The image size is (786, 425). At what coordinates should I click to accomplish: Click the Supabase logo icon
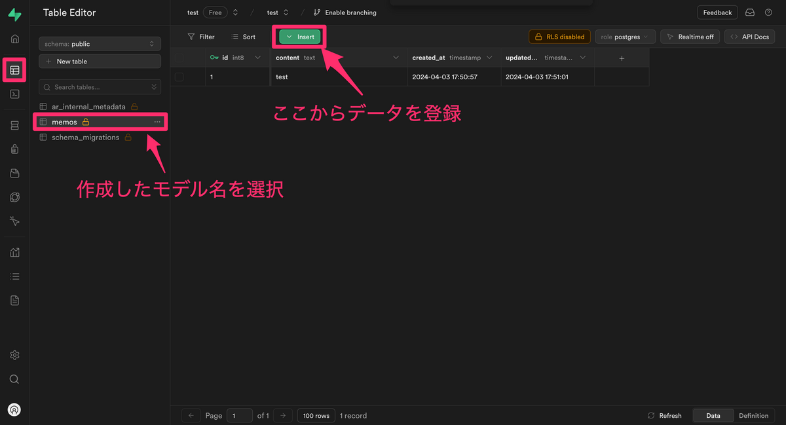tap(14, 14)
